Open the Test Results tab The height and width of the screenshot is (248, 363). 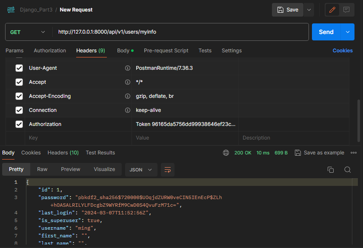point(100,153)
